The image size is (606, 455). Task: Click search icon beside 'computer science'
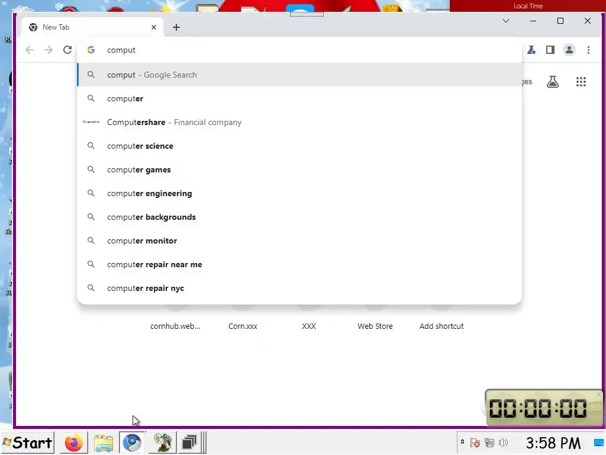(91, 146)
